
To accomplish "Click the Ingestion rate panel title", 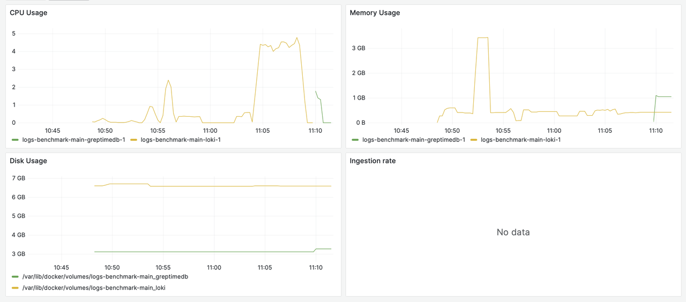I will tap(372, 161).
